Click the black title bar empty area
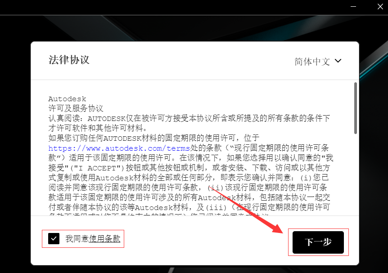Image resolution: width=388 pixels, height=273 pixels. [x=173, y=7]
